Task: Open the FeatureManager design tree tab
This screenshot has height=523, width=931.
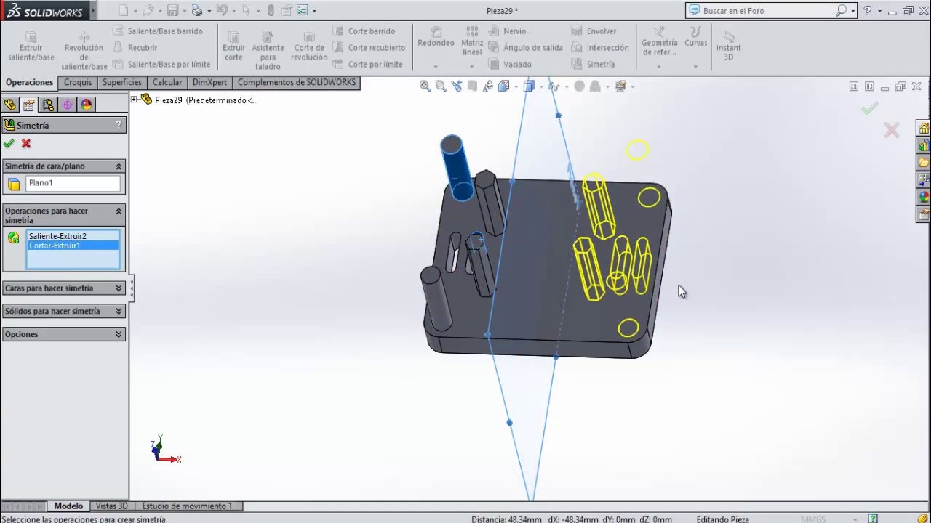Action: (9, 105)
